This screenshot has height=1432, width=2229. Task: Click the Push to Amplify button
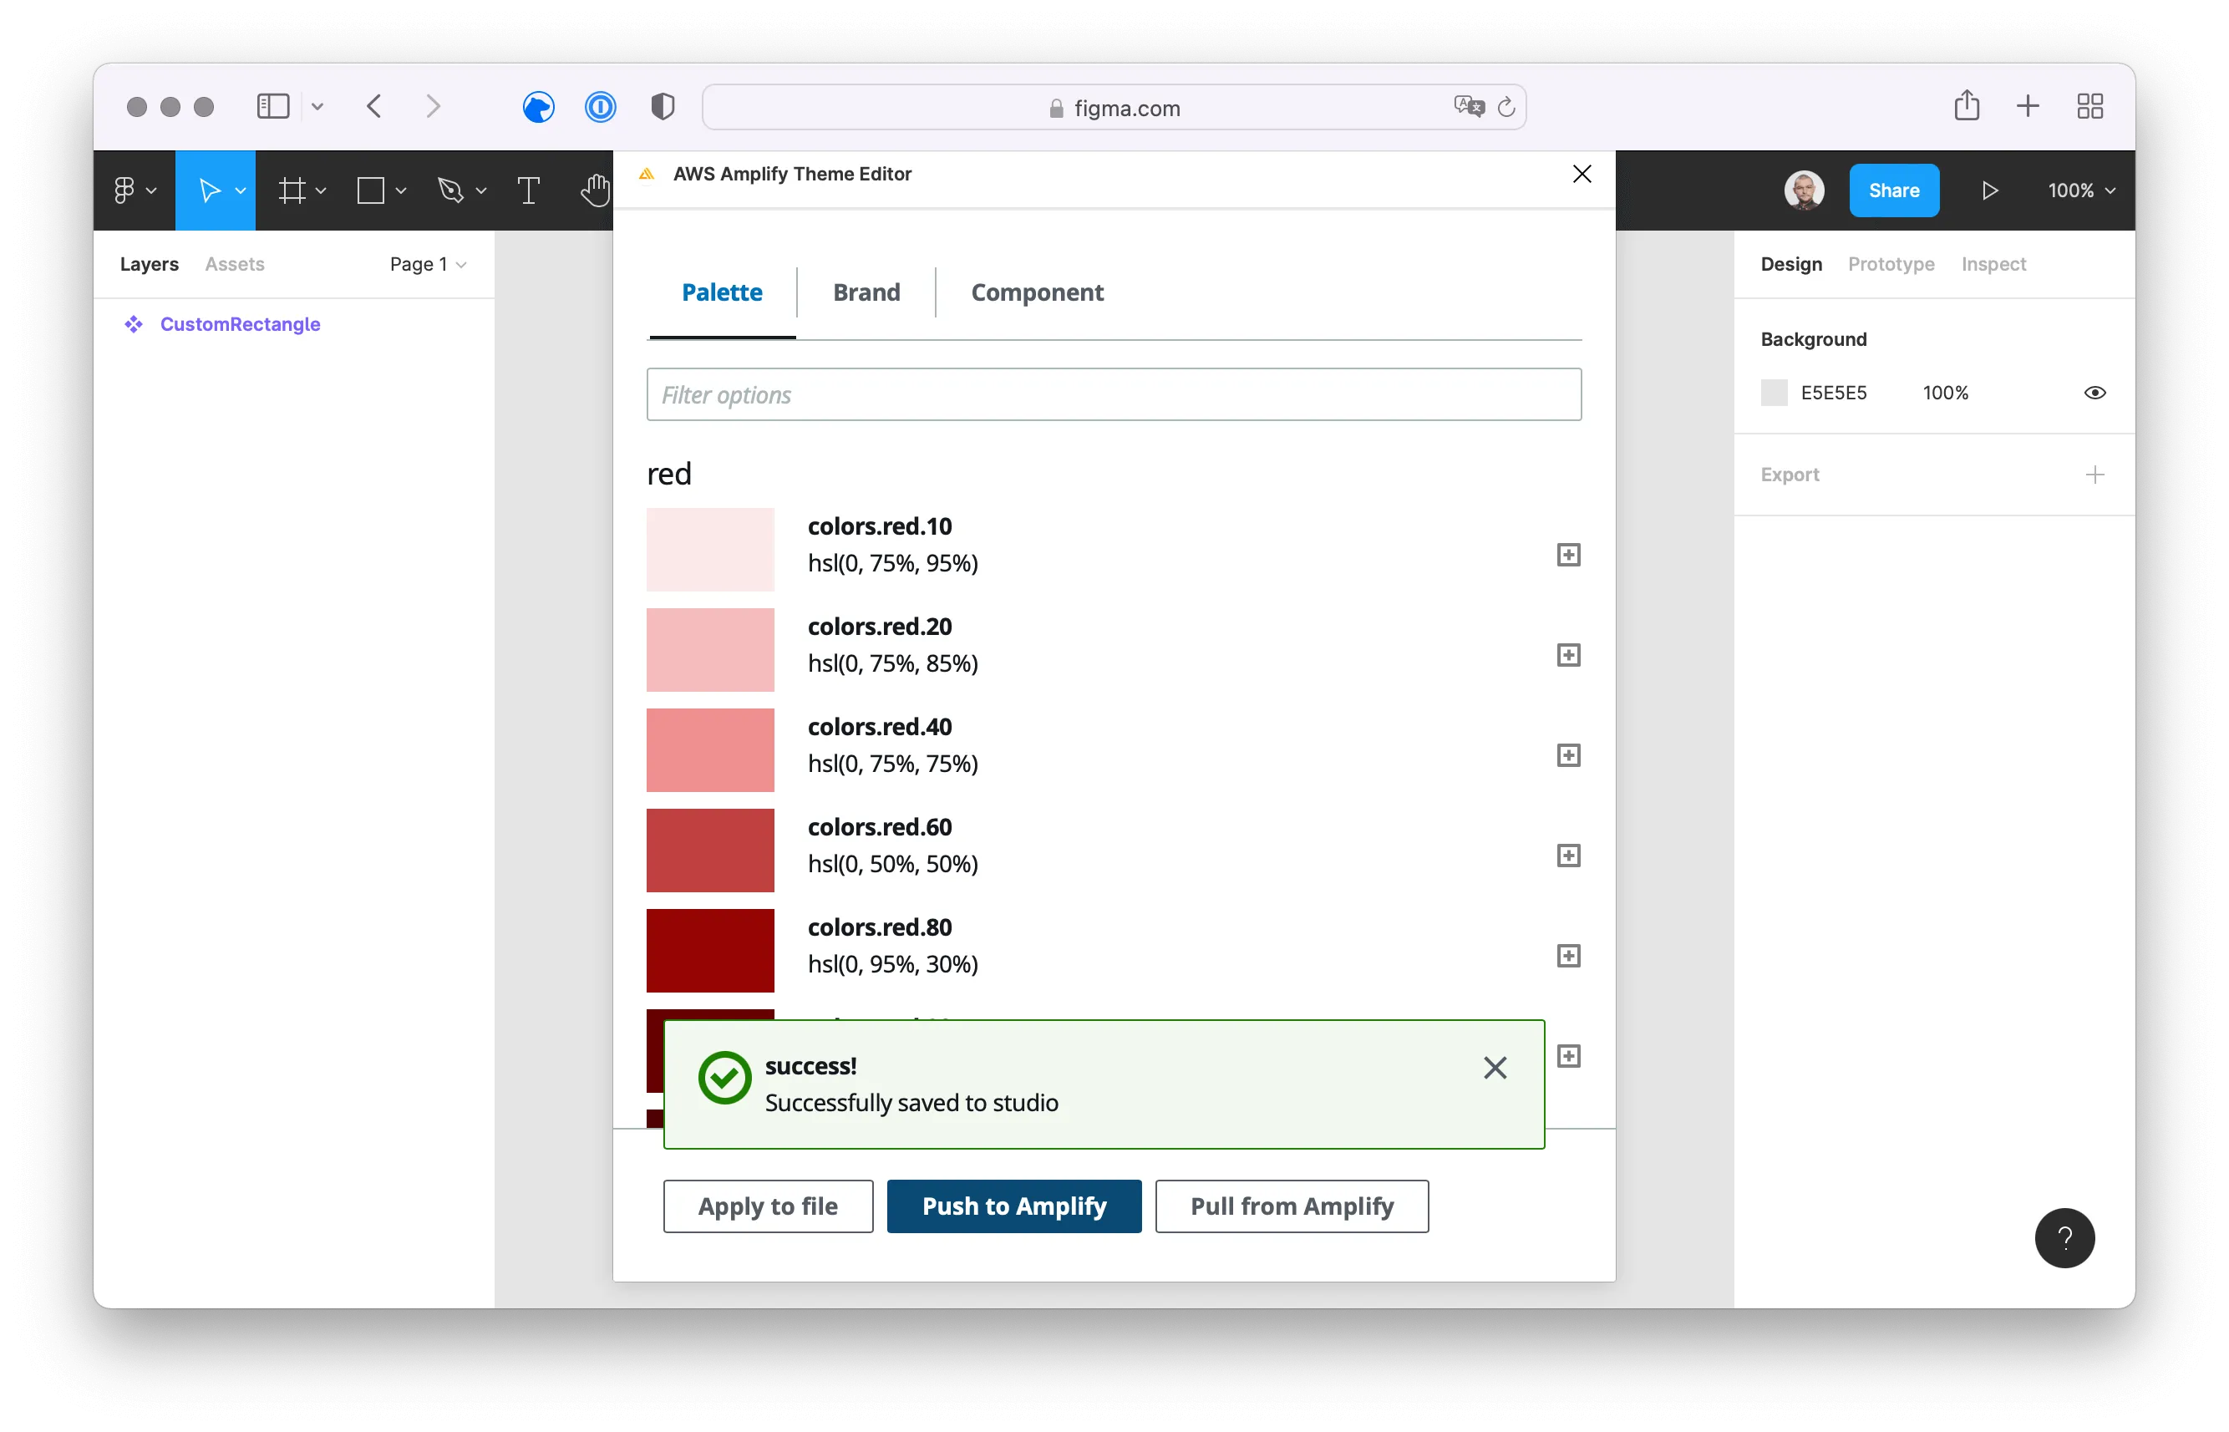(1013, 1205)
